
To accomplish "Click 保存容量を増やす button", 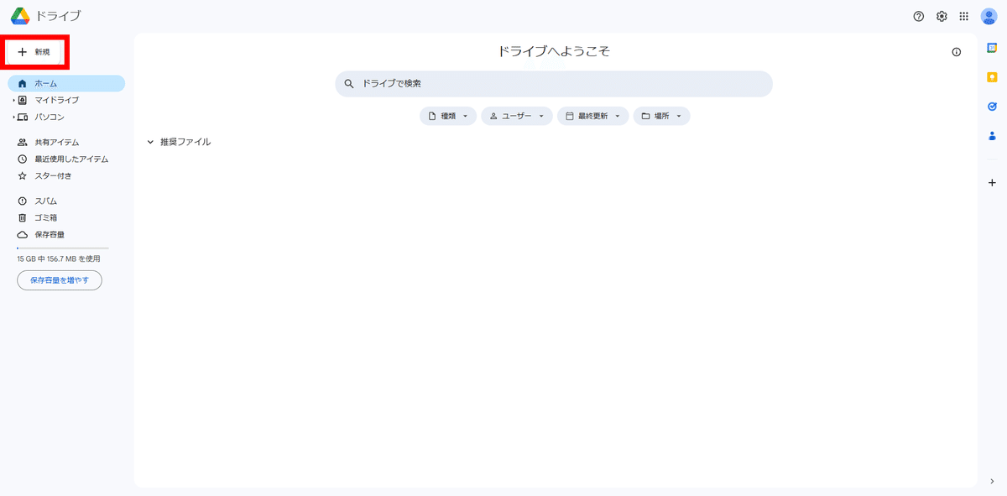I will click(60, 280).
